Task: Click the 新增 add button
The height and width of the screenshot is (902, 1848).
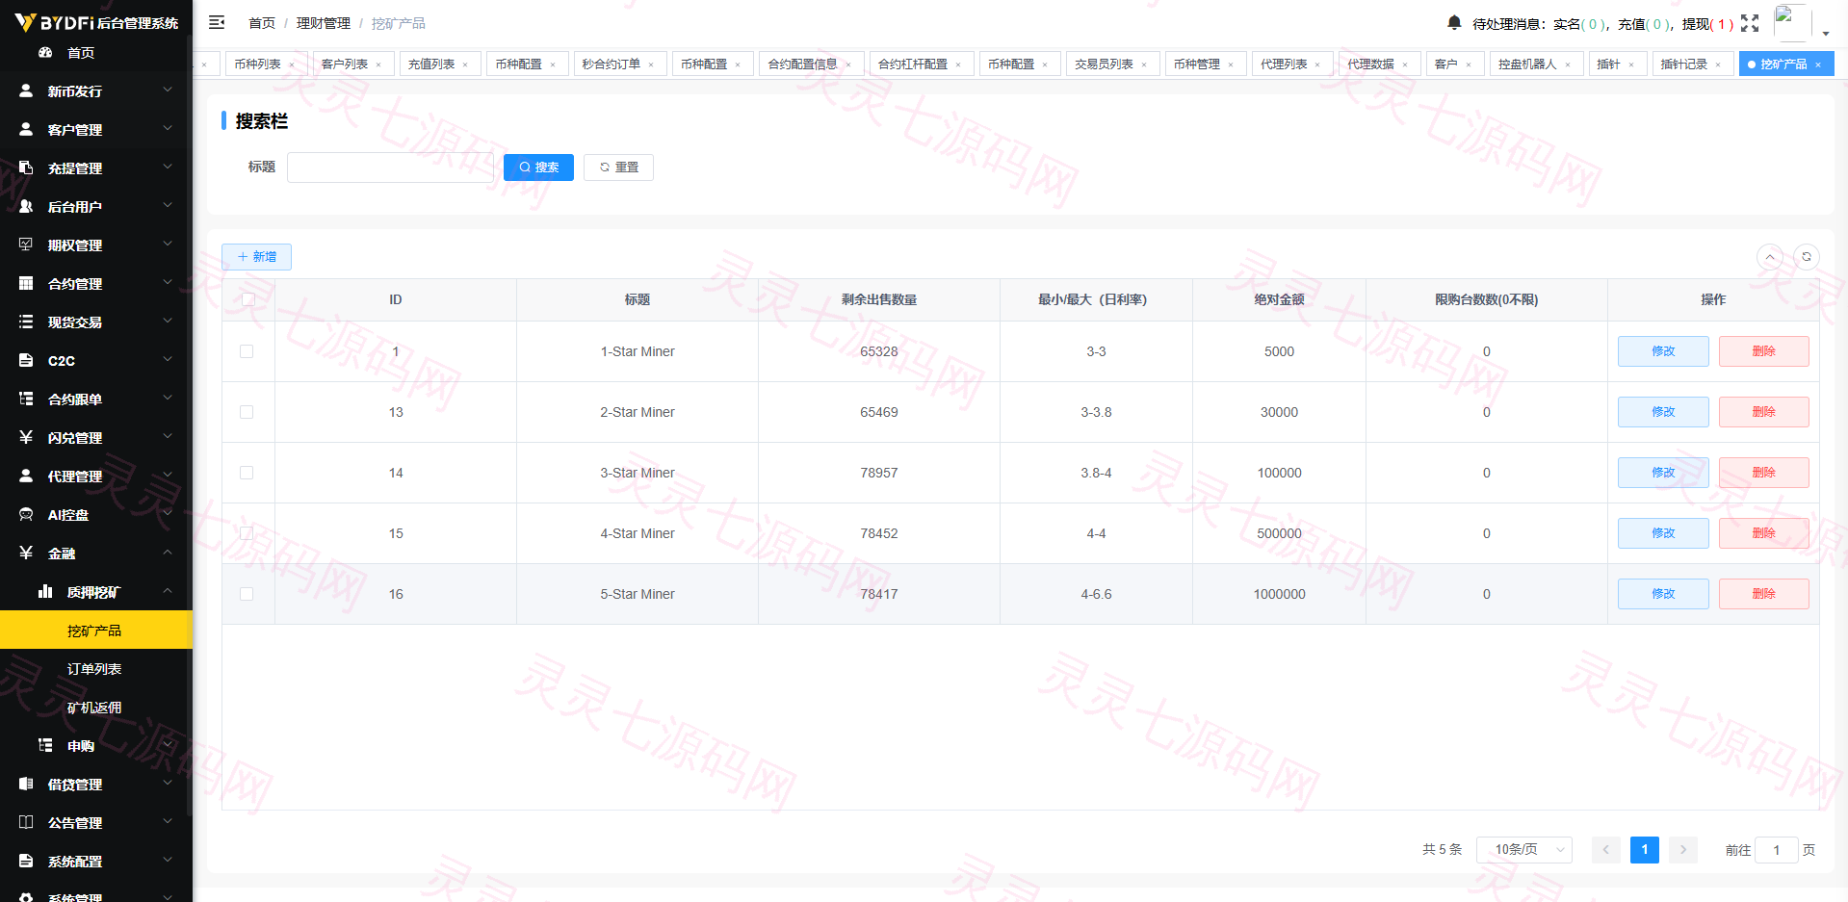Action: 256,257
